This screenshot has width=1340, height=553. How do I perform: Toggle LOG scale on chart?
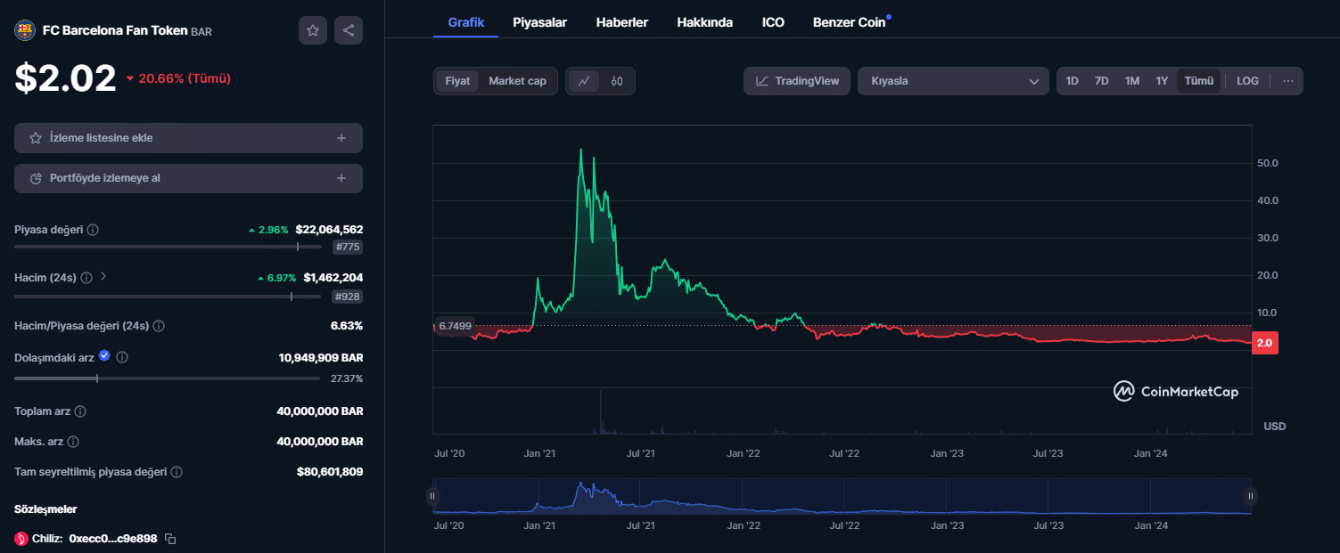coord(1247,81)
